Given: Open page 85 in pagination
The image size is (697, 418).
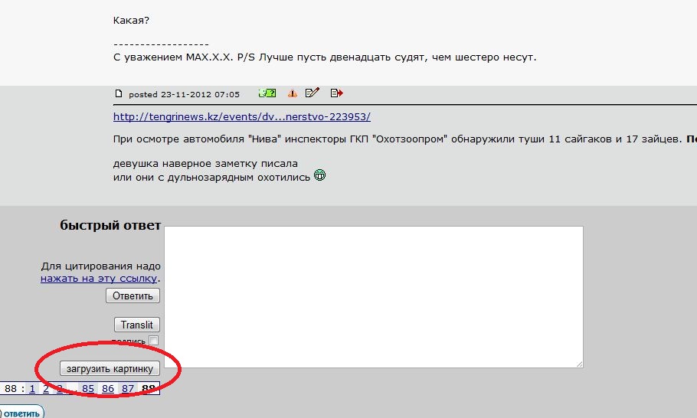Looking at the screenshot, I should click(x=88, y=389).
